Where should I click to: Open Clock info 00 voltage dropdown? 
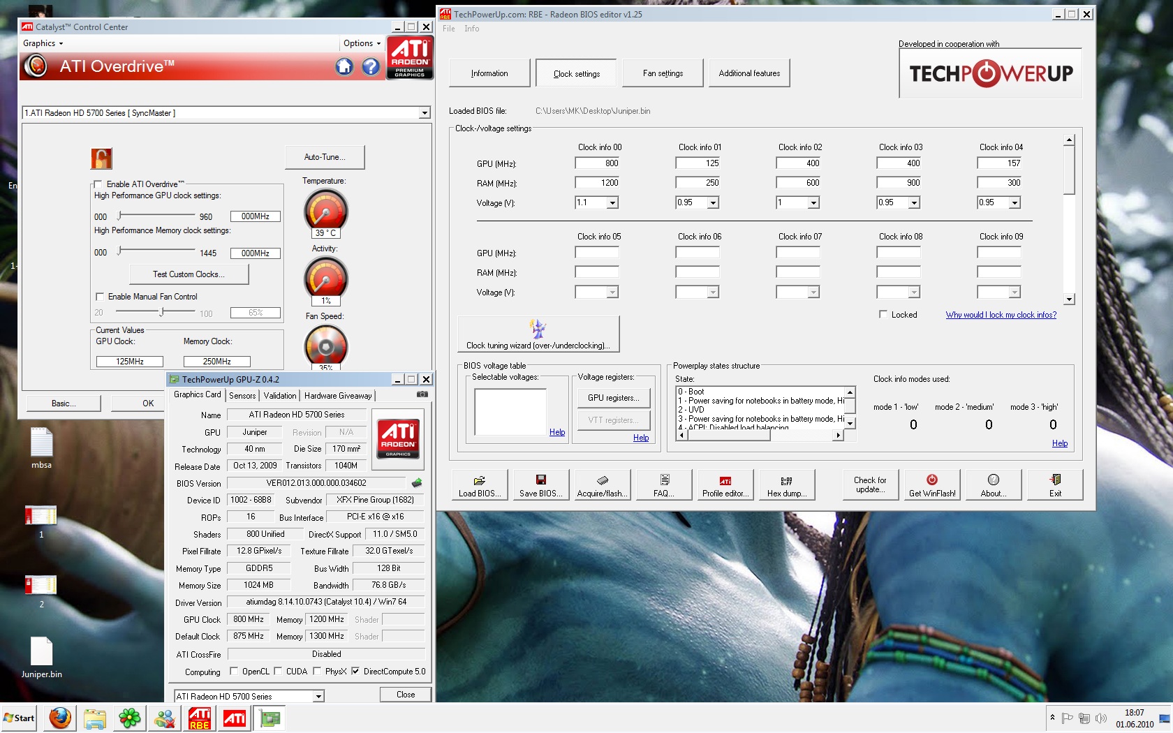pyautogui.click(x=612, y=202)
